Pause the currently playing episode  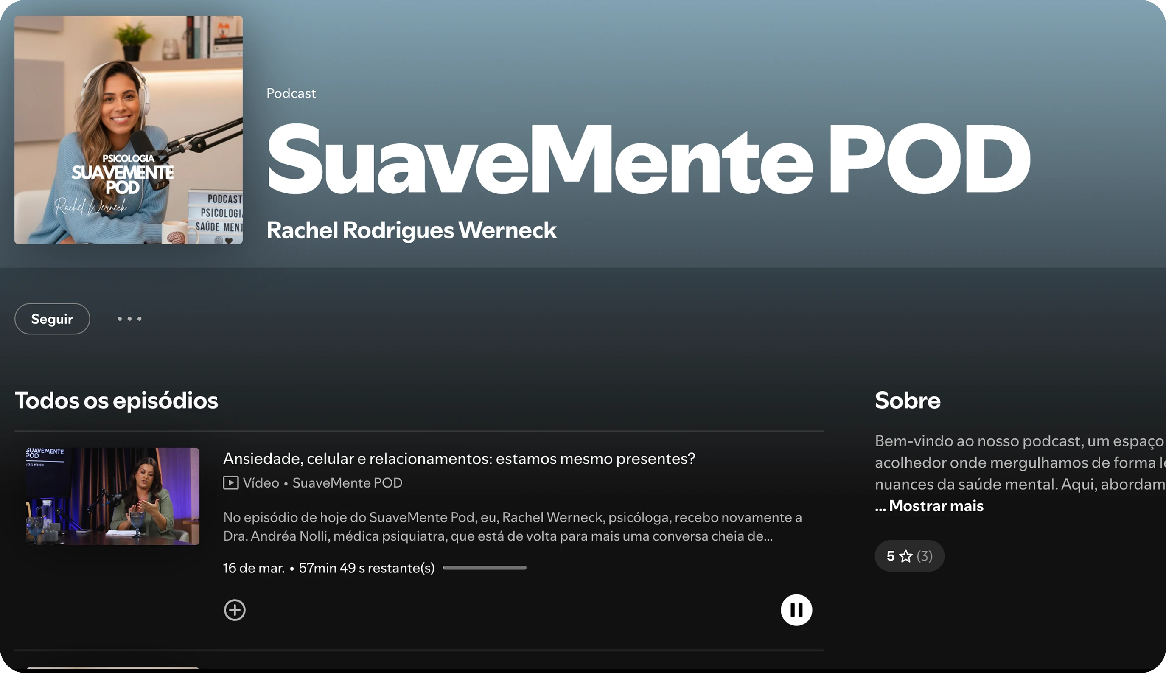pyautogui.click(x=796, y=610)
